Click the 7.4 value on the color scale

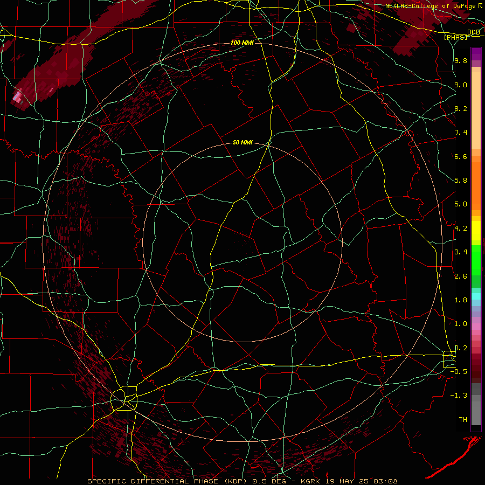(461, 133)
